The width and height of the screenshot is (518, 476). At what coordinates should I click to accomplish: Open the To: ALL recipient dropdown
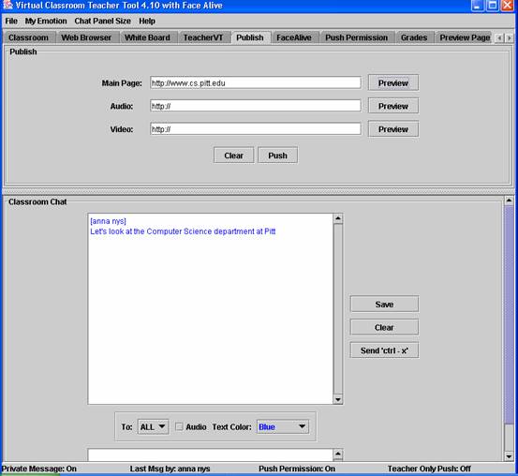pyautogui.click(x=153, y=426)
